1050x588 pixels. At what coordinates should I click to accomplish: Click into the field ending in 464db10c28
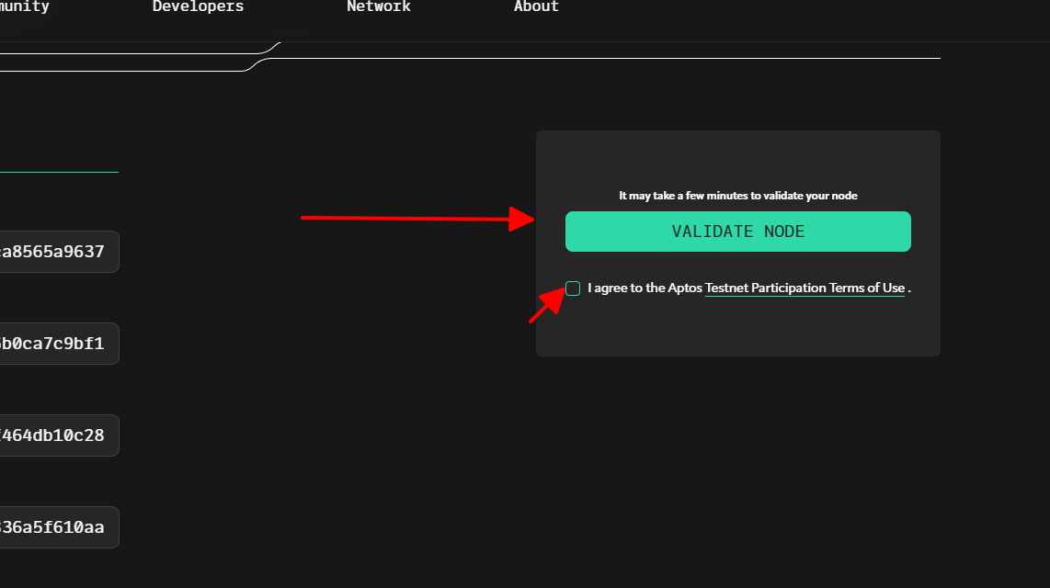57,435
